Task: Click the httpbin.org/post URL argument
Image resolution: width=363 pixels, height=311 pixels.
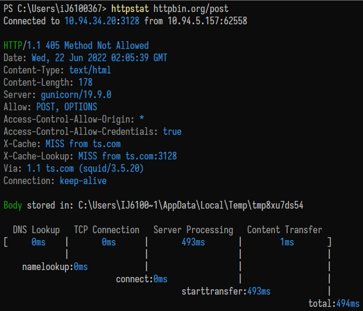Action: tap(191, 9)
